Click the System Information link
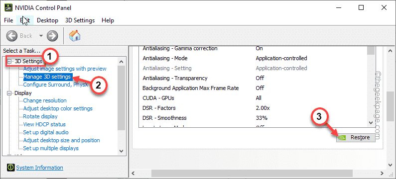 40,168
